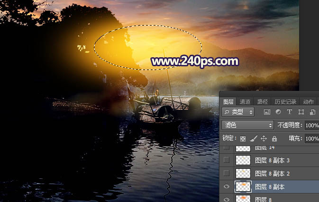Screen dimensions: 319x202
Task: Hide the 图层 8 副本 layer
Action: [x=227, y=187]
